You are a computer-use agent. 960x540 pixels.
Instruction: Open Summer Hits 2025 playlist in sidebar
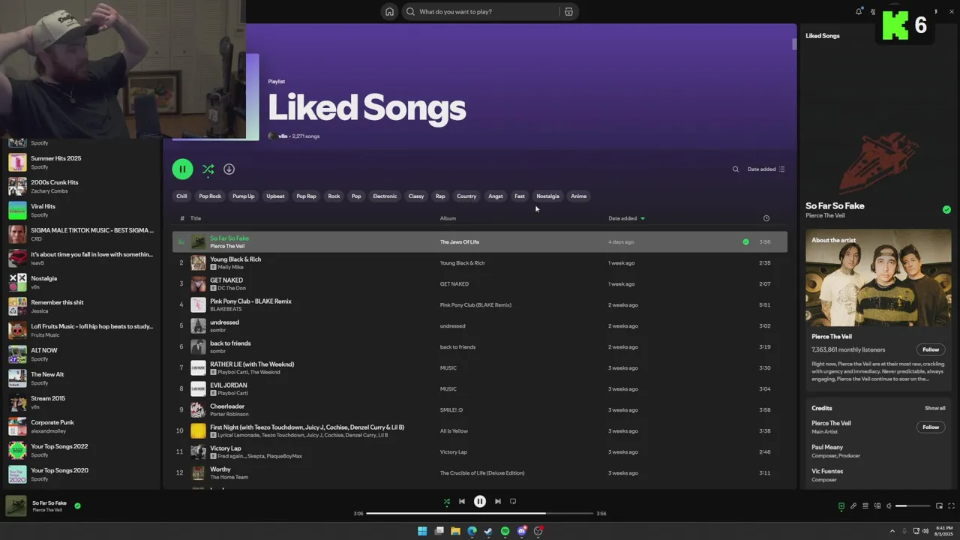[81, 162]
